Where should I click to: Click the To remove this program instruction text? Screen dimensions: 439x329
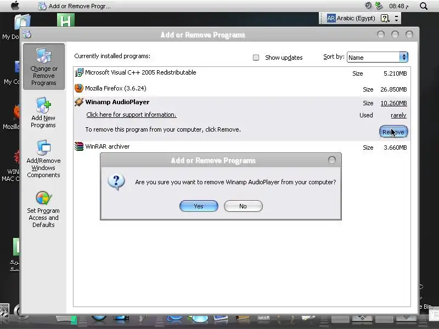(163, 129)
